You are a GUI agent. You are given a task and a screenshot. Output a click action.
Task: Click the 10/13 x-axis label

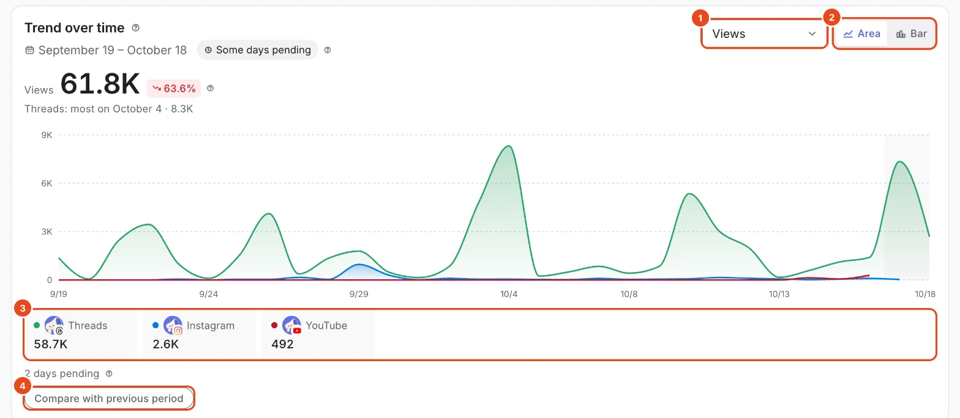[779, 294]
